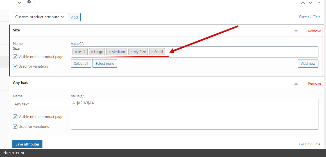The height and width of the screenshot is (157, 326).
Task: Remove the Any text attribute
Action: tap(314, 84)
